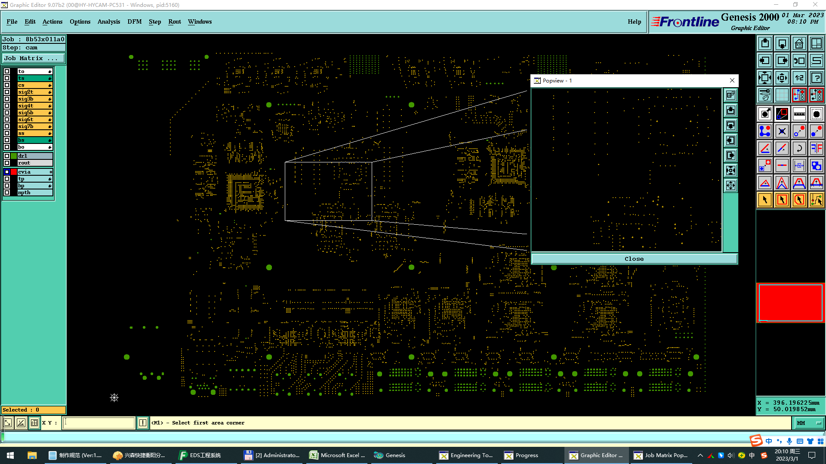Open the DFM menu

134,21
